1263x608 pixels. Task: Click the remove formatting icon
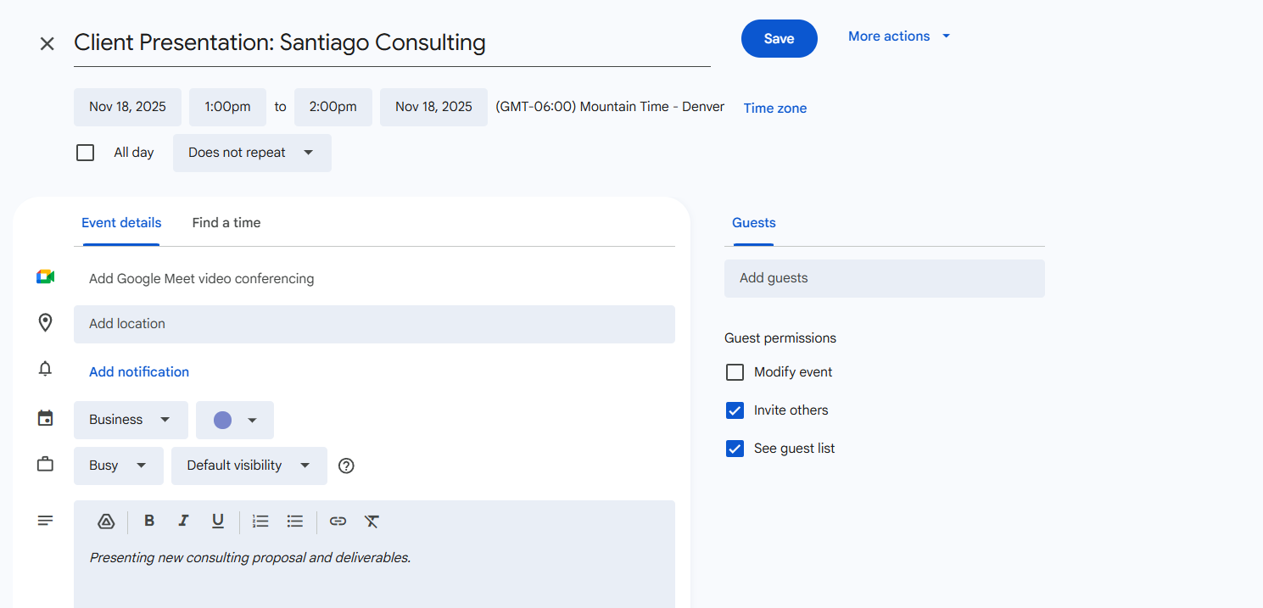[372, 522]
